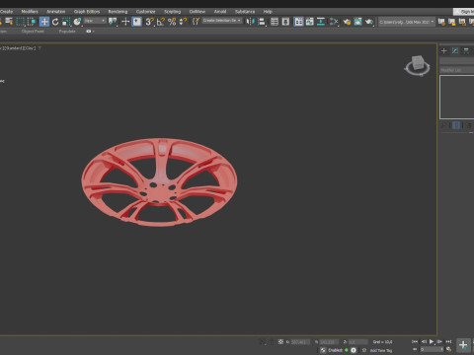Toggle Window/Crossing selection mode

point(32,22)
